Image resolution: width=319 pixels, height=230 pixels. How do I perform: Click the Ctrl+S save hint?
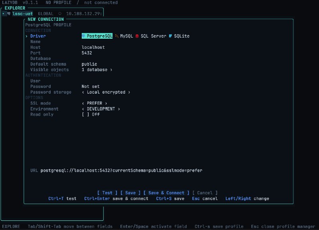170,198
